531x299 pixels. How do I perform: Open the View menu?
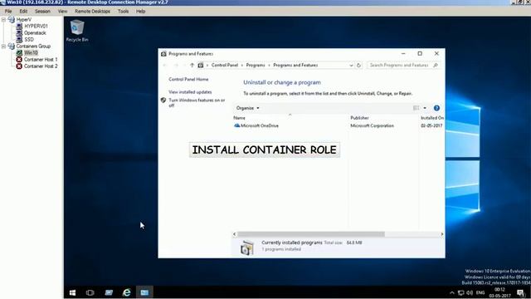tap(62, 11)
